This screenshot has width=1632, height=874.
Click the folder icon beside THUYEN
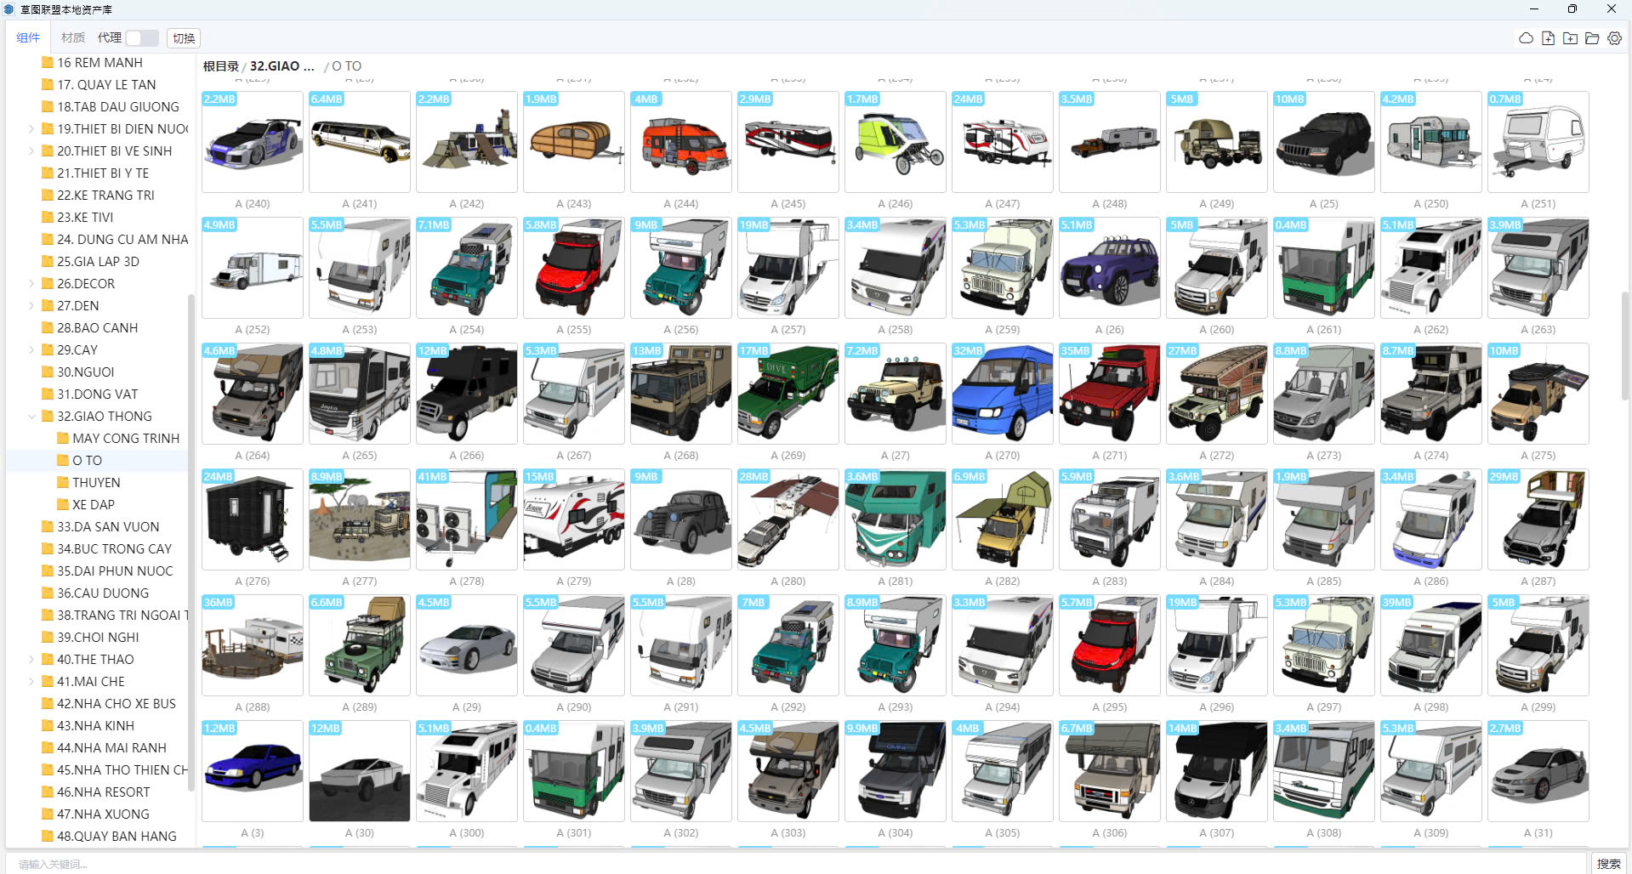(63, 482)
